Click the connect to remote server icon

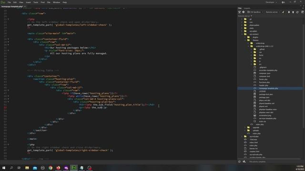[283, 12]
